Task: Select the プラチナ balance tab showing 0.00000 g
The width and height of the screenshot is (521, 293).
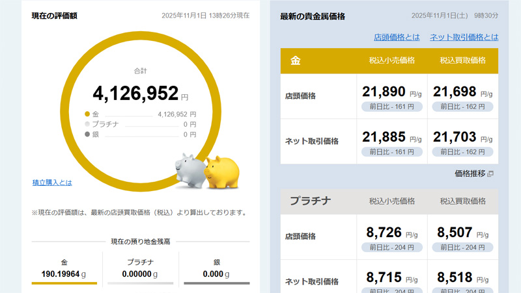Action: pyautogui.click(x=140, y=268)
